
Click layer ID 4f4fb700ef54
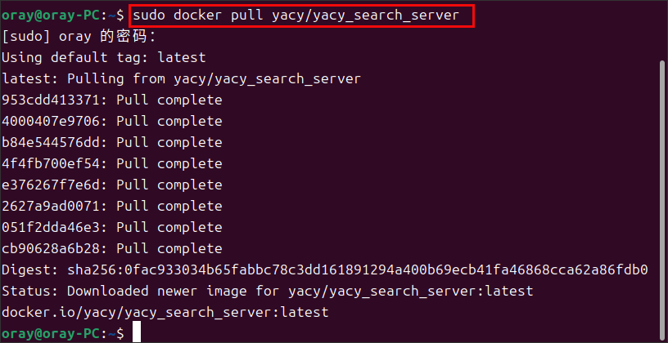[54, 163]
